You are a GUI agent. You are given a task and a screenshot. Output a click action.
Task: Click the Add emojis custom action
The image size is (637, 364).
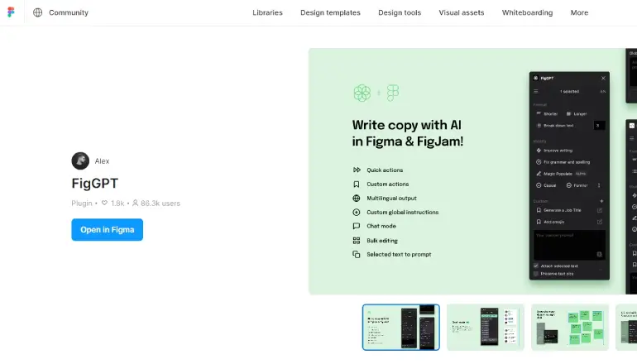pyautogui.click(x=550, y=222)
